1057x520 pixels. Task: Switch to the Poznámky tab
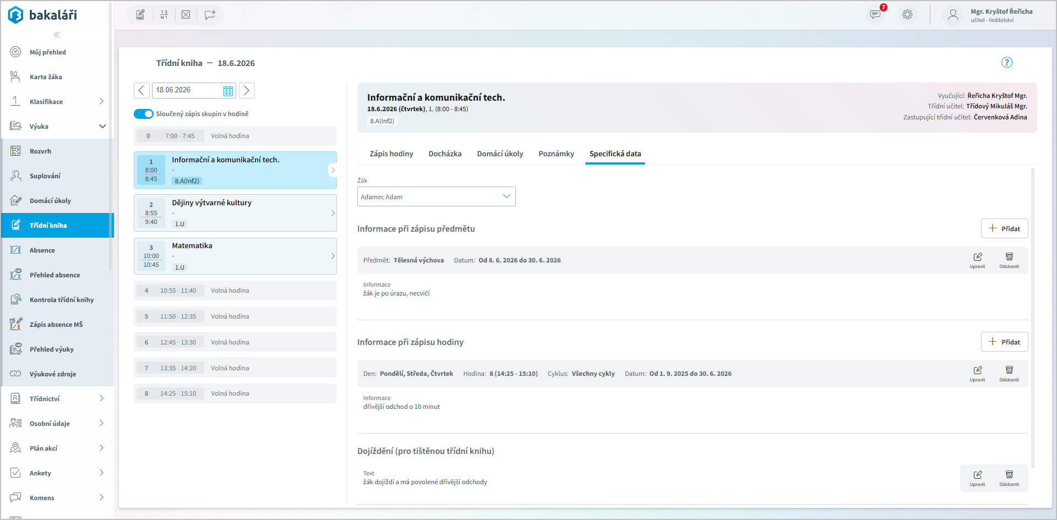[557, 154]
